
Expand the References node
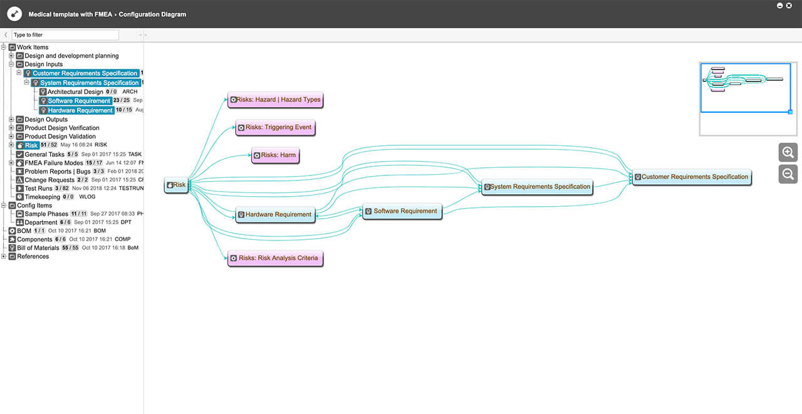[x=4, y=256]
